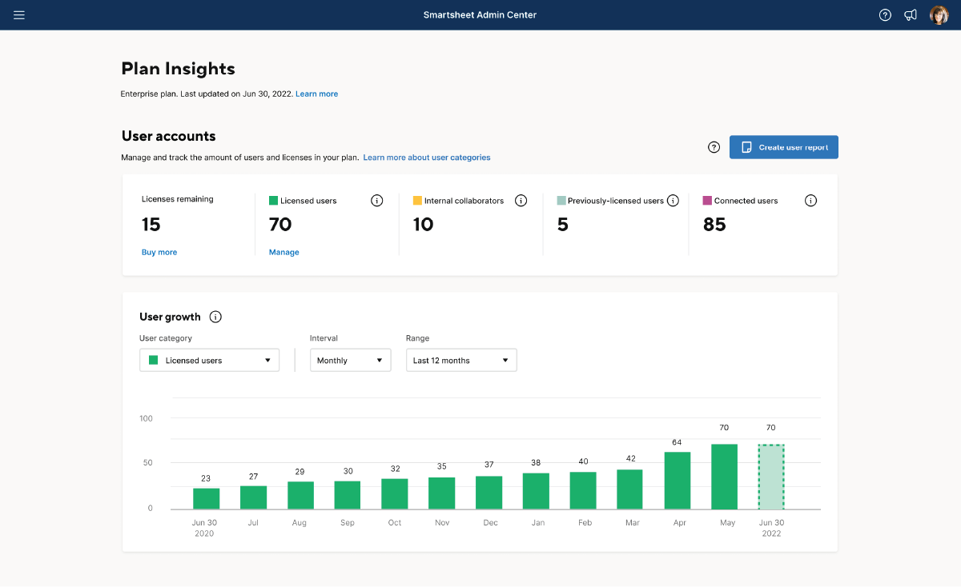
Task: Click Learn more link under Plan Insights
Action: [x=316, y=94]
